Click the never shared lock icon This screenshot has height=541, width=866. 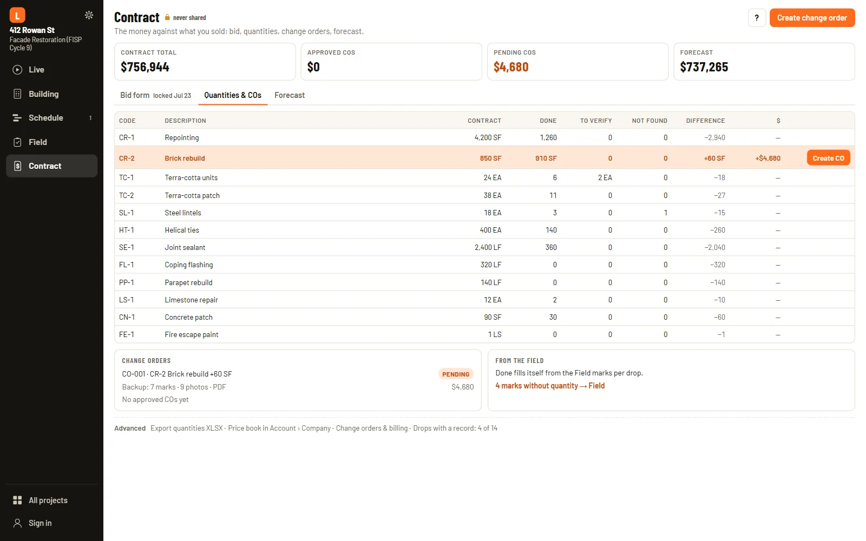pyautogui.click(x=167, y=18)
